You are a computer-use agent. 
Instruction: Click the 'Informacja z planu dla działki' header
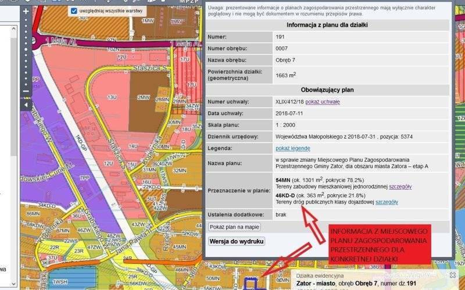(x=327, y=25)
